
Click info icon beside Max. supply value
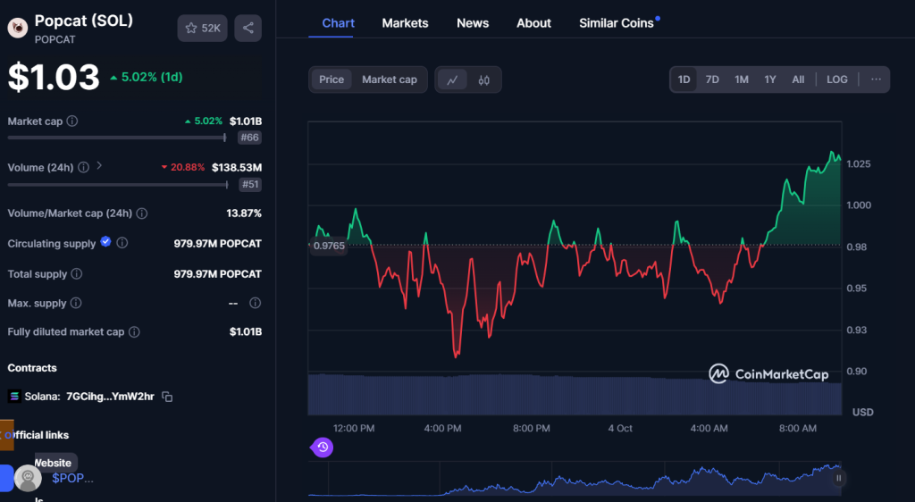255,303
